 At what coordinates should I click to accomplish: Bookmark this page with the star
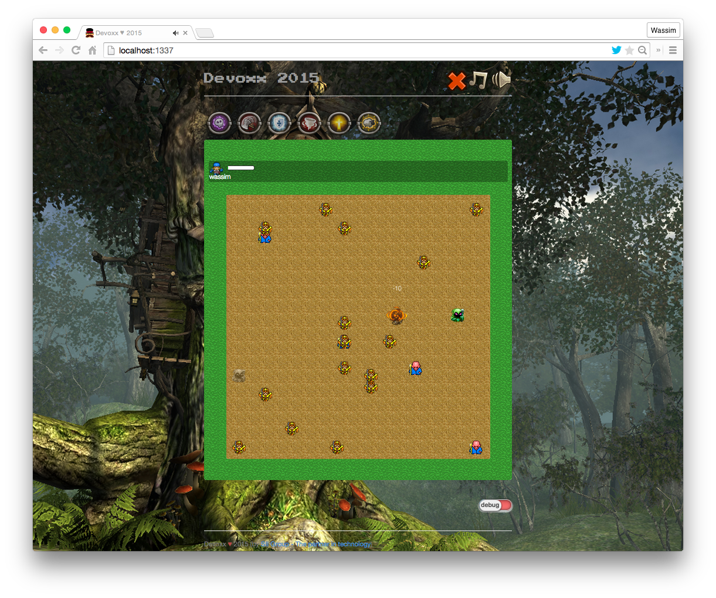630,50
